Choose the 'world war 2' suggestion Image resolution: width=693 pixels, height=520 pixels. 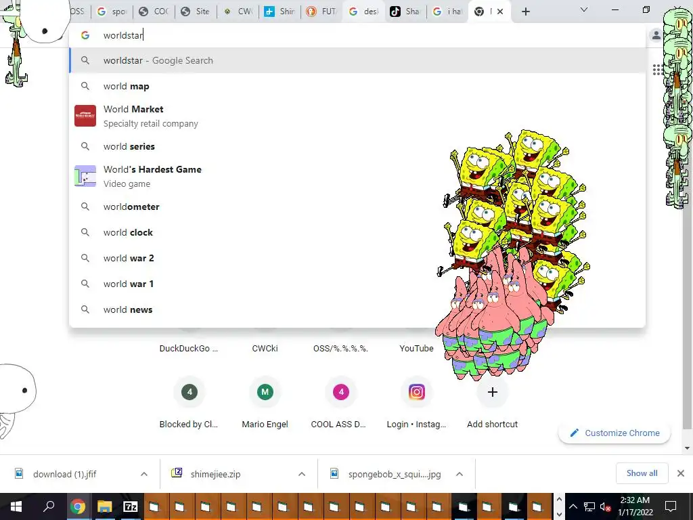pos(357,258)
